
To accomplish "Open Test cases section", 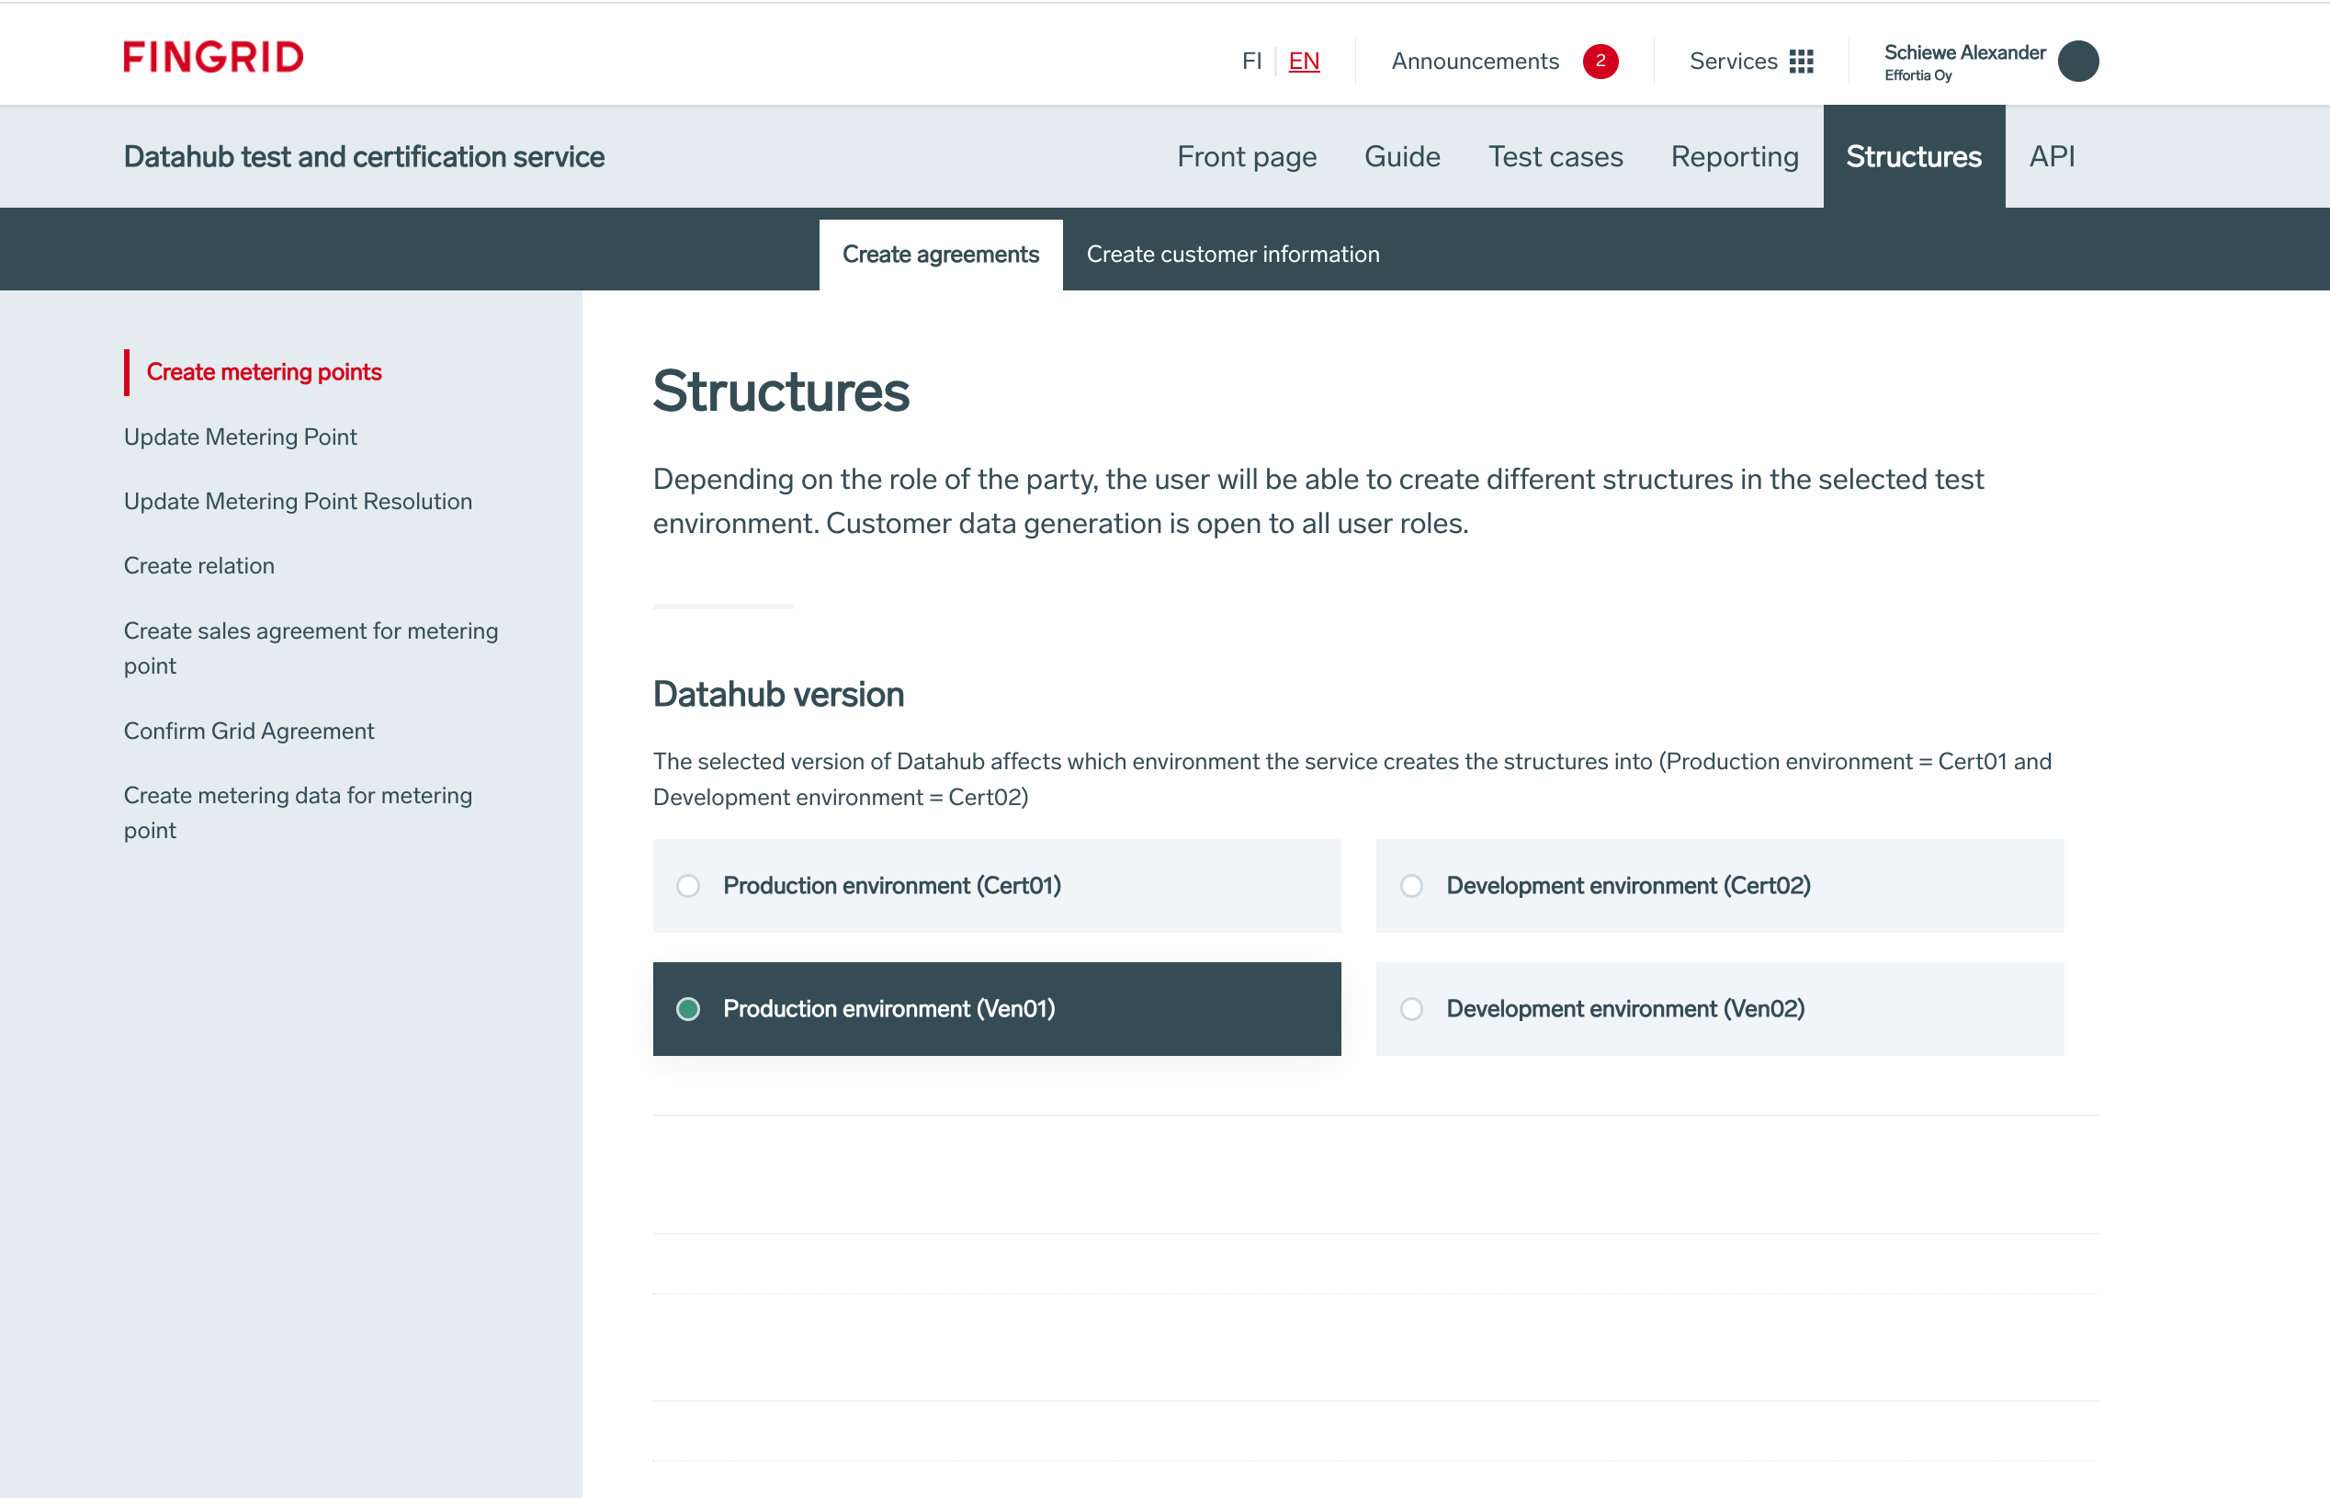I will pyautogui.click(x=1555, y=156).
